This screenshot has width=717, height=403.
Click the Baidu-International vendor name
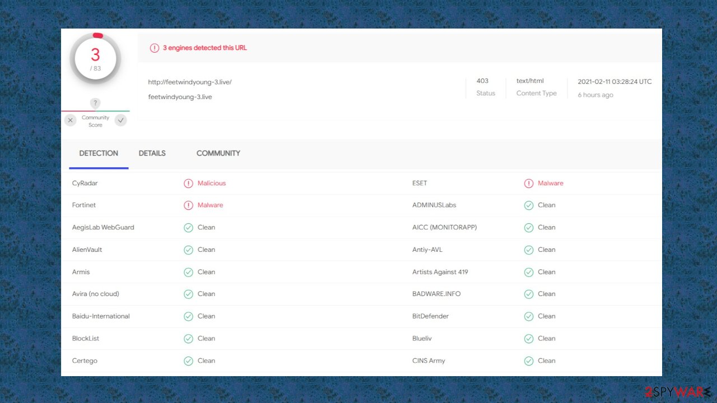click(x=101, y=317)
